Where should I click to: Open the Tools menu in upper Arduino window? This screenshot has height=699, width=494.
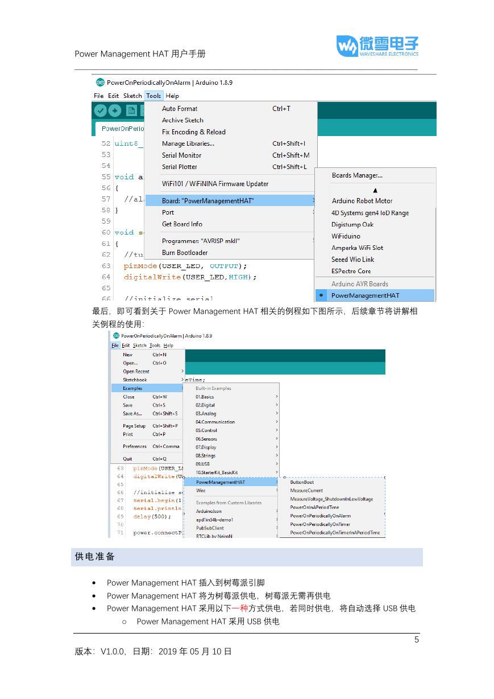click(x=153, y=96)
